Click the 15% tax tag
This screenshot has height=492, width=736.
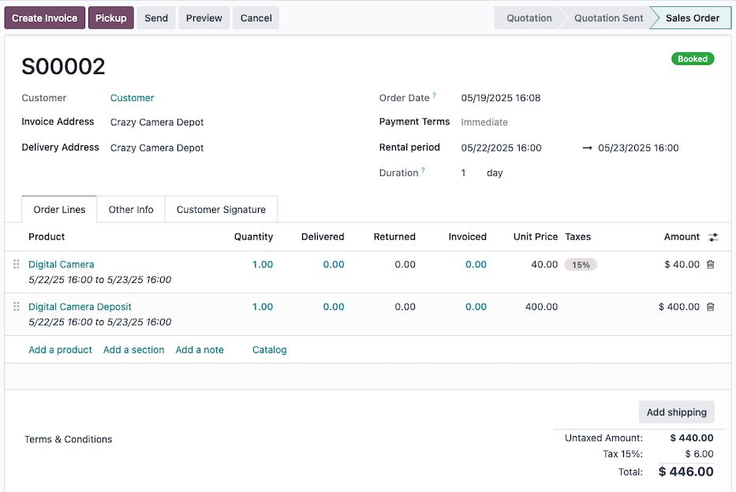click(x=581, y=265)
